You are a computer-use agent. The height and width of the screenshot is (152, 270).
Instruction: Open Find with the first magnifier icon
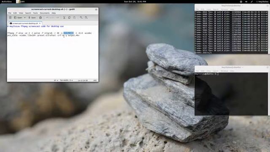(x=81, y=18)
